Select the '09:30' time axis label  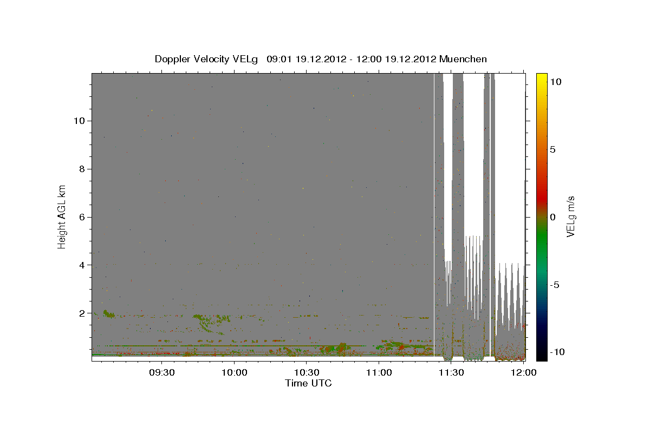point(162,373)
